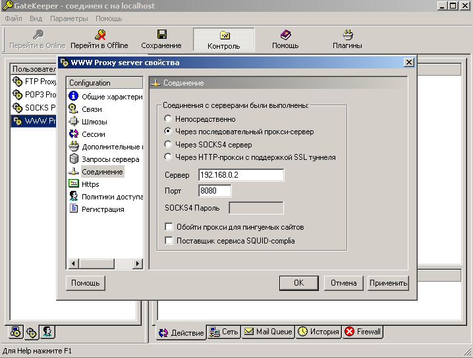Click the Политики доступа person icon

click(74, 196)
